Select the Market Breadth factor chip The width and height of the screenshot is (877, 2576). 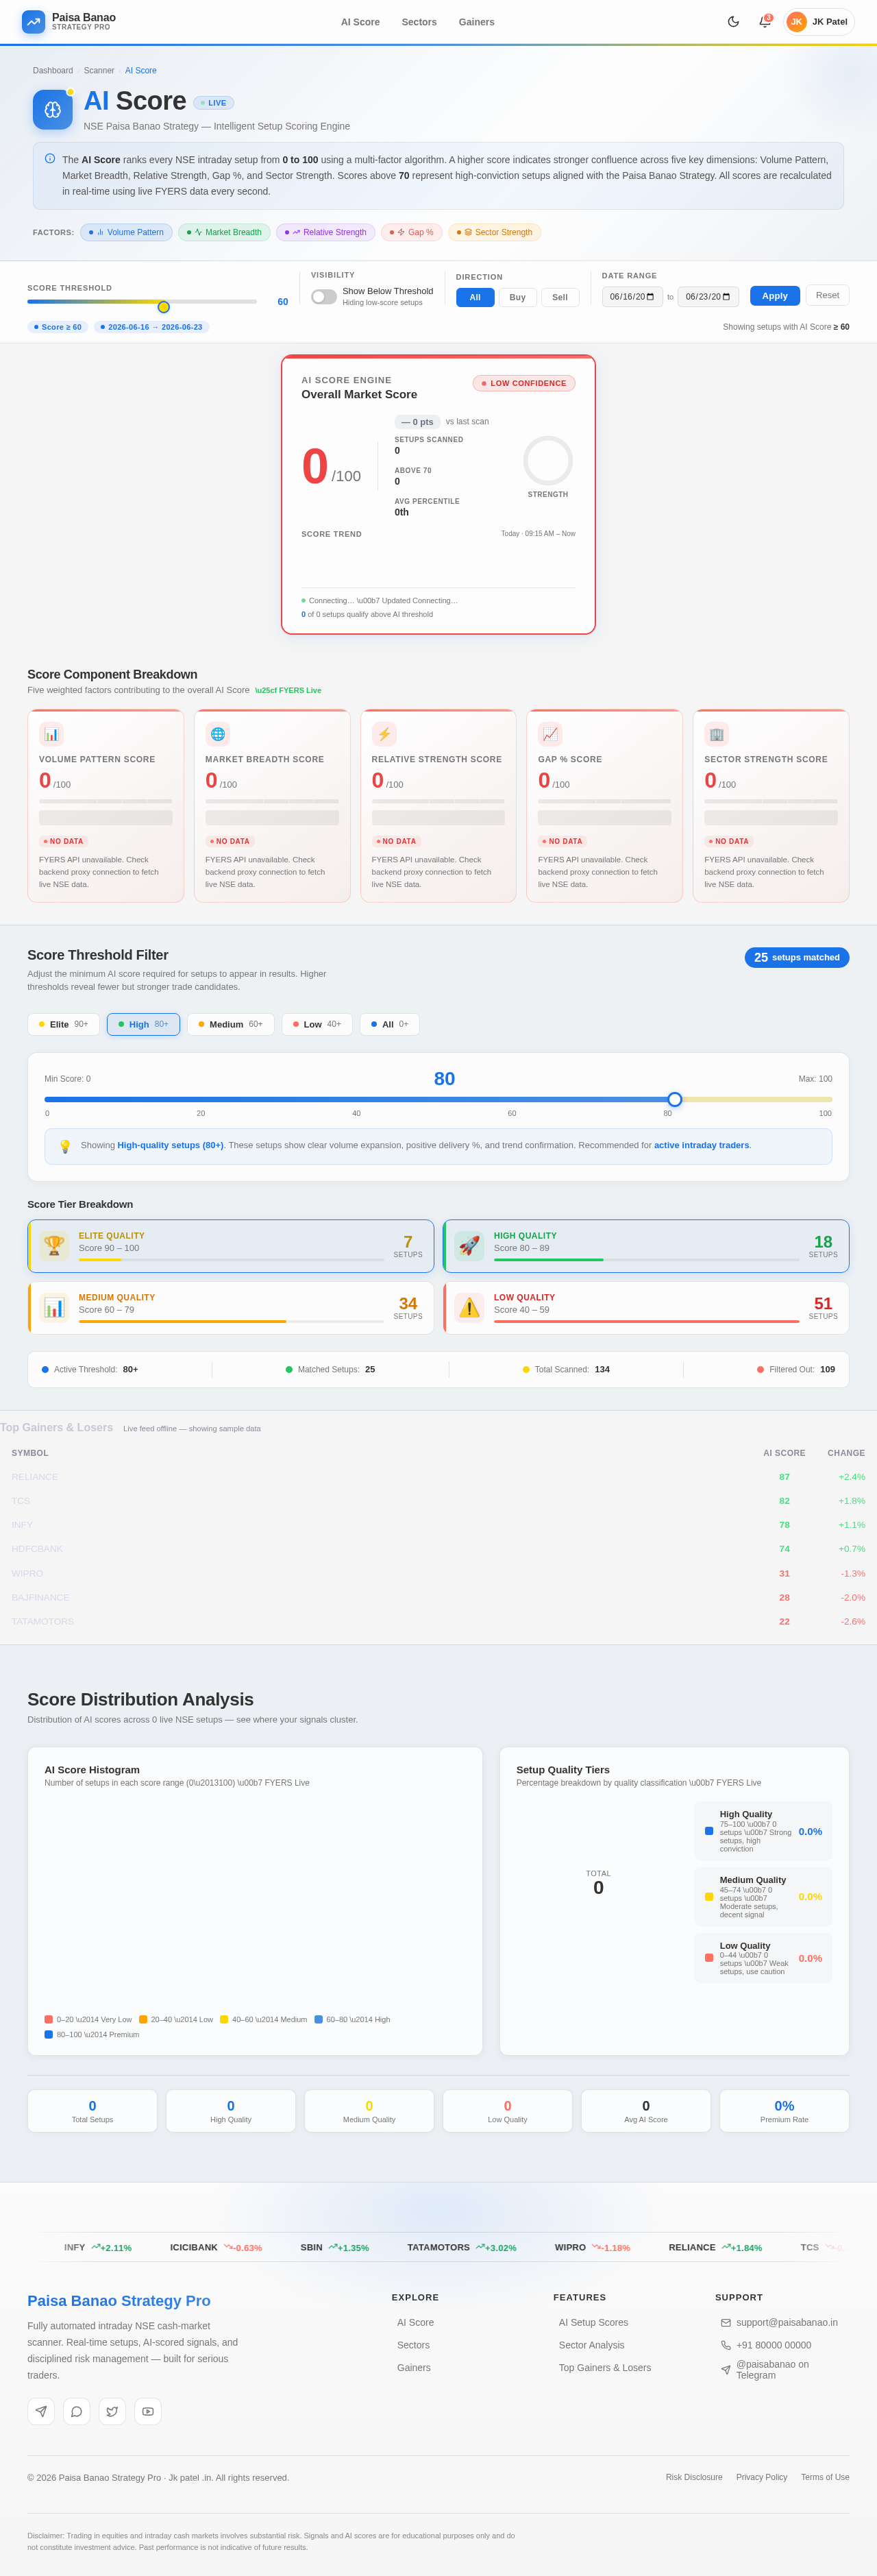(x=224, y=232)
